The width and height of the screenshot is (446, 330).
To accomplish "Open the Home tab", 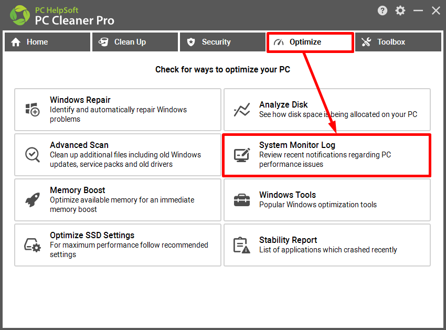I will (x=47, y=42).
